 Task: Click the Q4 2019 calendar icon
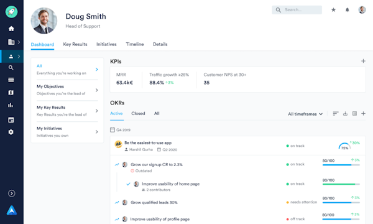click(x=113, y=130)
